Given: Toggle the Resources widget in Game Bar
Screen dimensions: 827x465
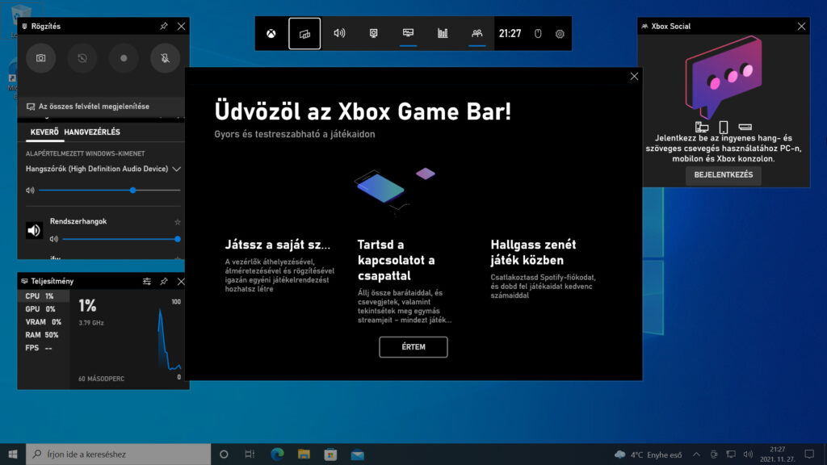Looking at the screenshot, I should coord(443,34).
